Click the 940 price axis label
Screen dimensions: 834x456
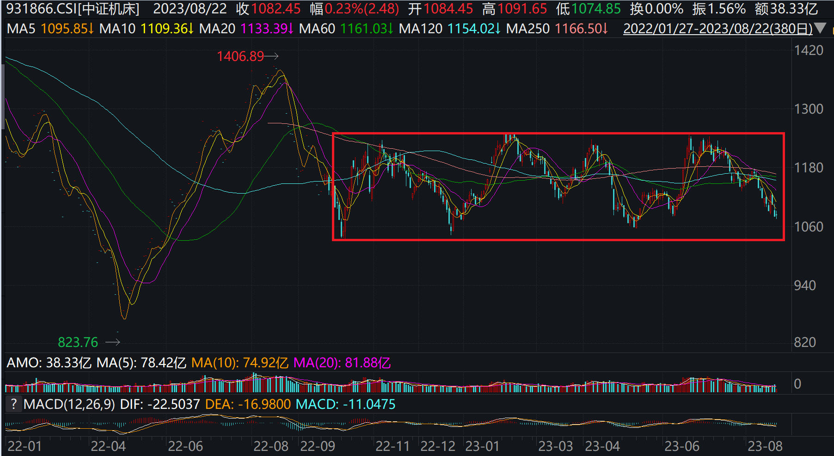(805, 286)
